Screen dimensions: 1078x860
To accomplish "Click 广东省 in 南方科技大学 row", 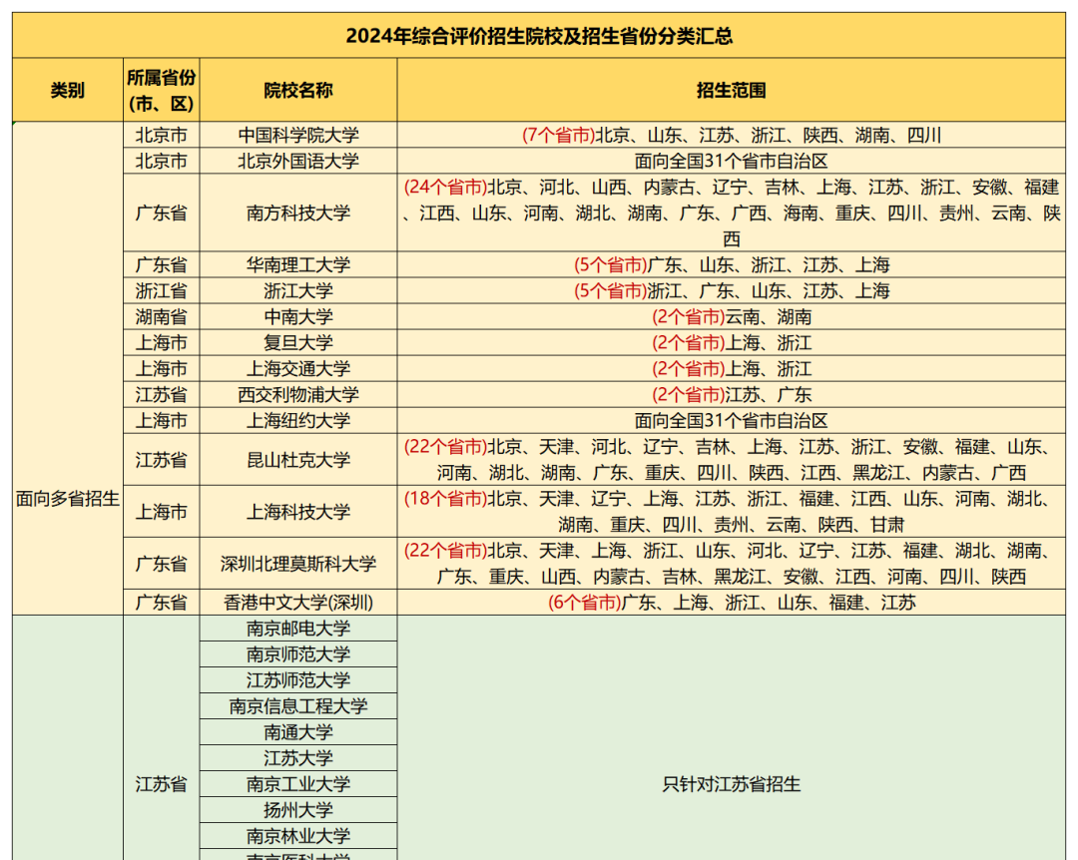I will click(x=162, y=213).
